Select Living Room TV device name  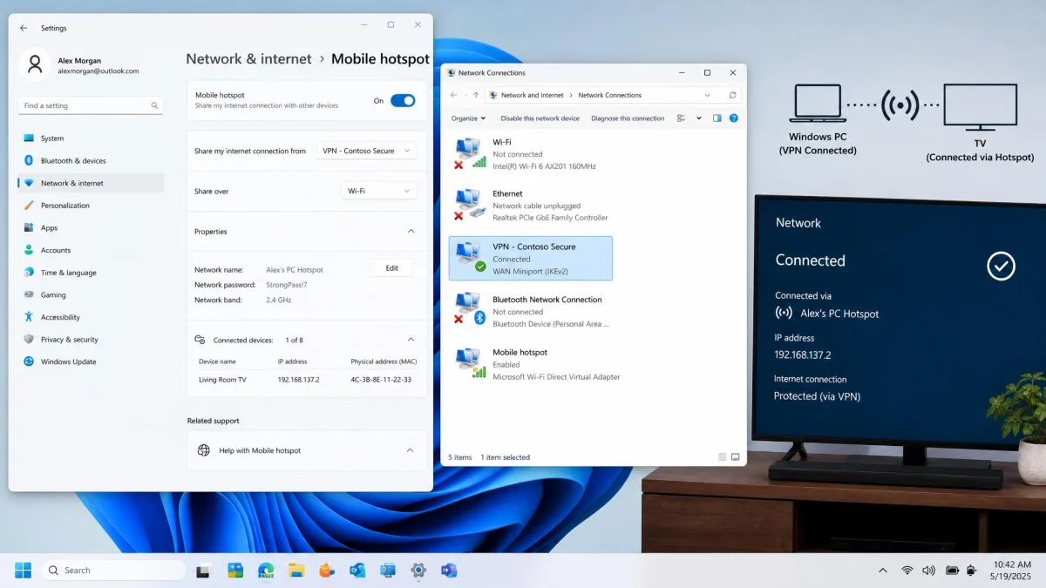coord(222,380)
